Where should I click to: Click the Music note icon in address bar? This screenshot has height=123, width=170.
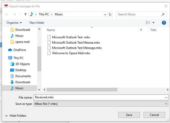32,14
